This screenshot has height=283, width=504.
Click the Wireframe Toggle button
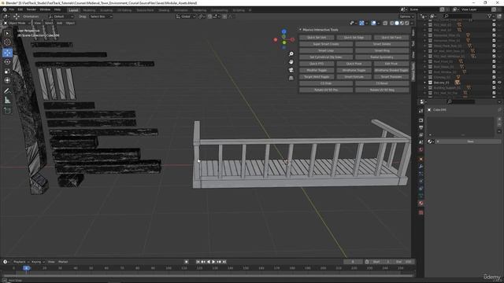(x=354, y=70)
